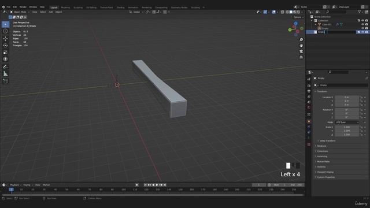Toggle auto keying record button
Screen dimensions: 370x208
click(136, 185)
